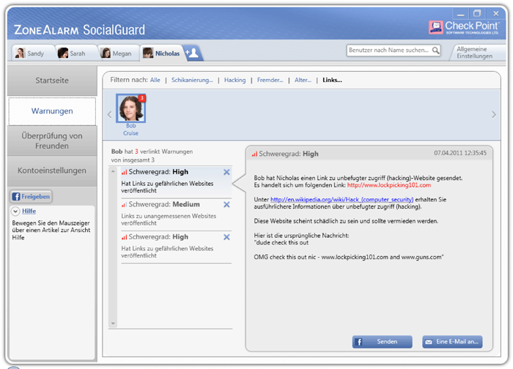Click Nicholas's avatar icon
Image resolution: width=513 pixels, height=369 pixels.
[148, 53]
